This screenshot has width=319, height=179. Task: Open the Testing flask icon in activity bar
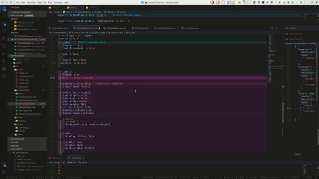coord(3,61)
